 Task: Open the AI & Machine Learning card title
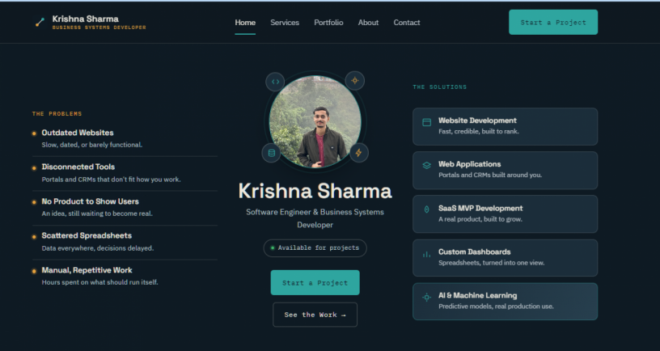click(x=478, y=295)
